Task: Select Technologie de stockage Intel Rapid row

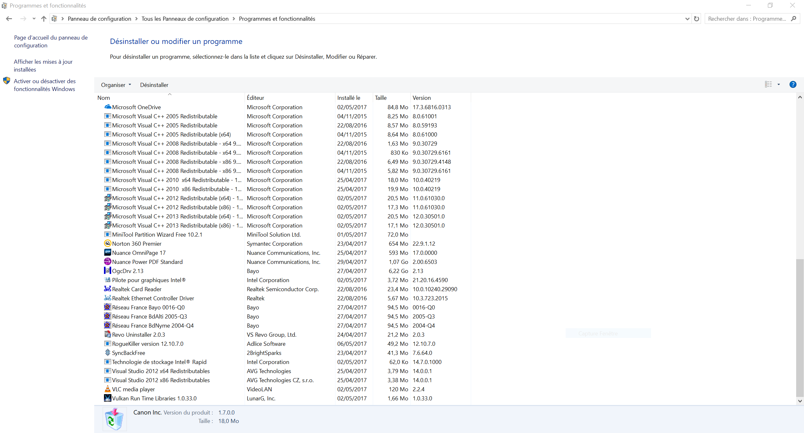Action: (283, 362)
